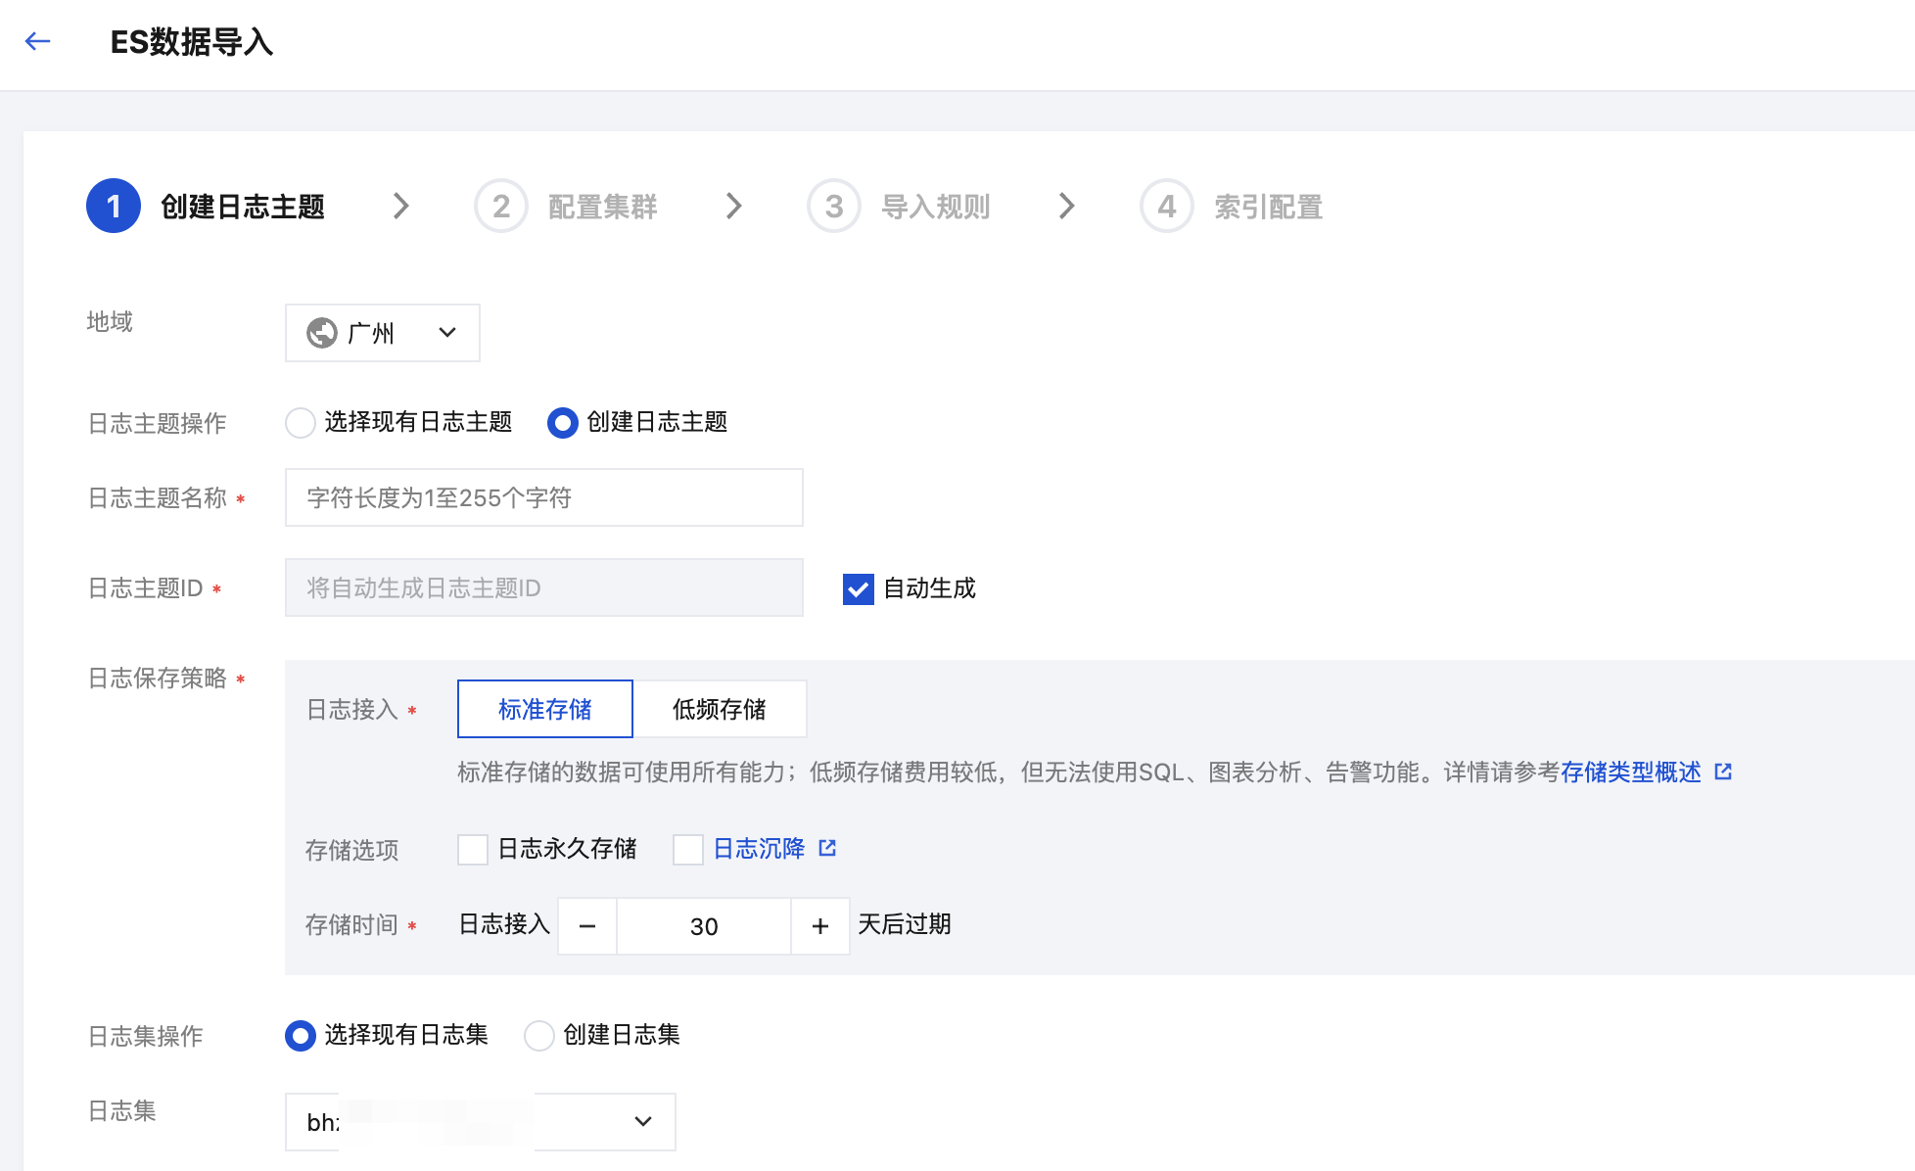Click step 4 索引配置 circle
This screenshot has width=1915, height=1171.
click(x=1167, y=207)
